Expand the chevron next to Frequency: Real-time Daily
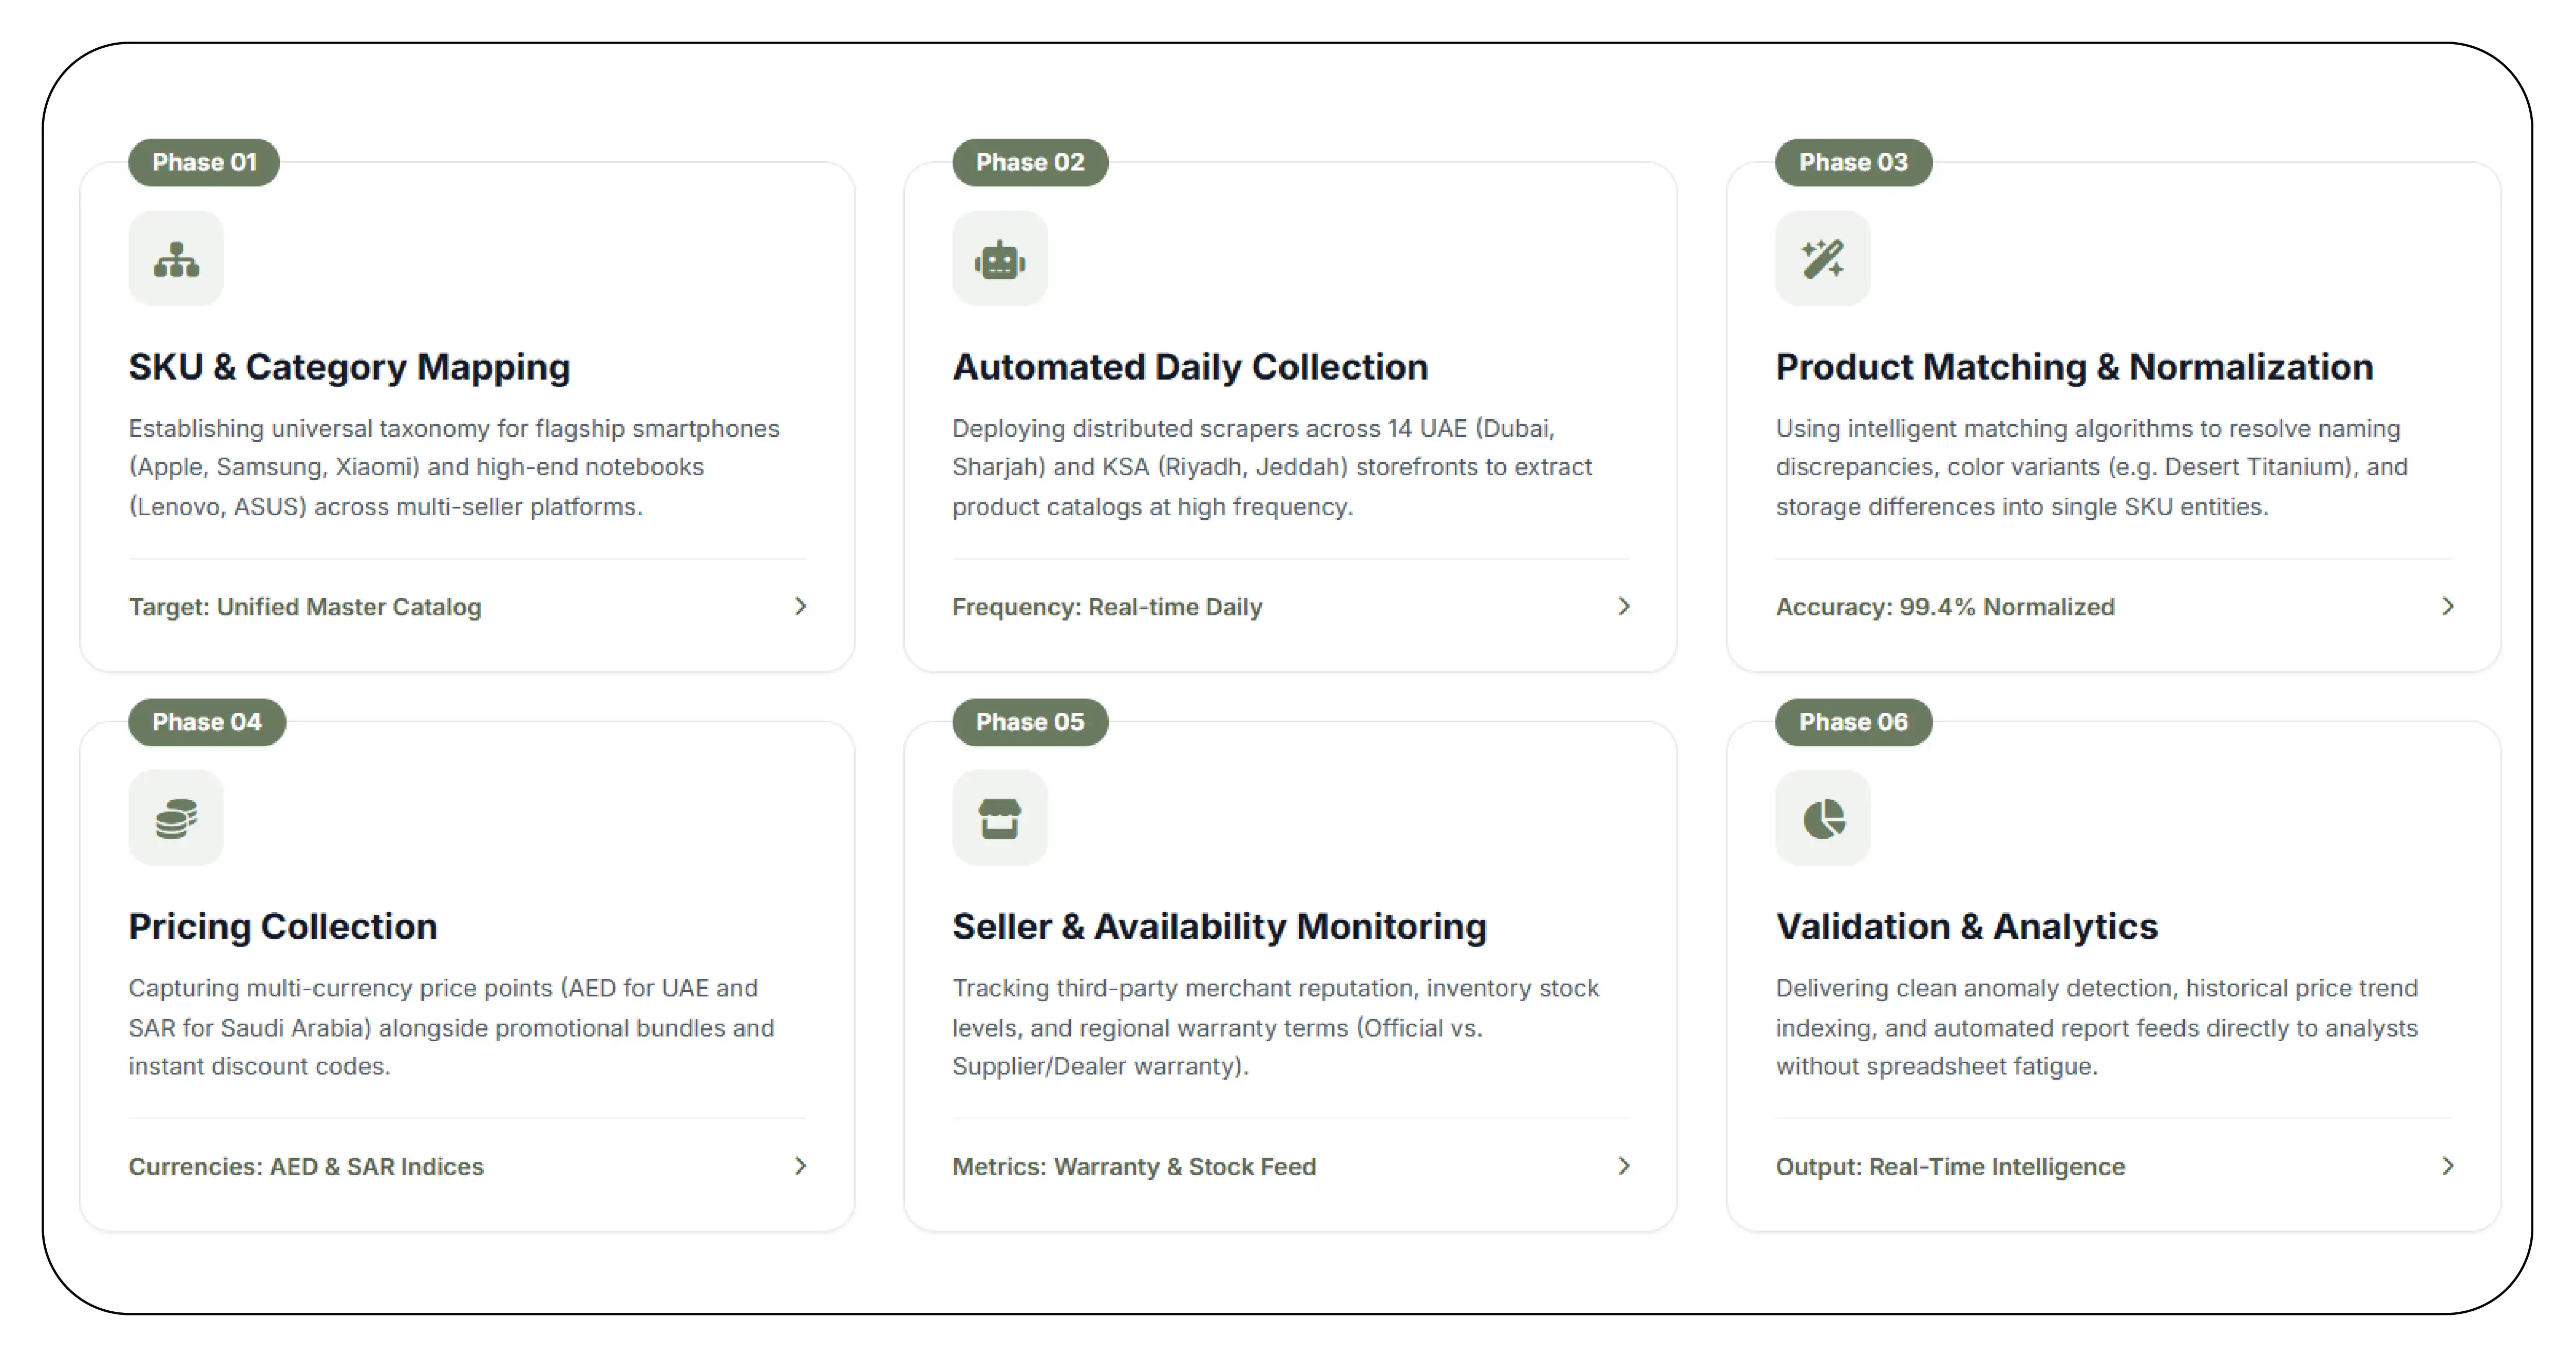 pos(1624,606)
